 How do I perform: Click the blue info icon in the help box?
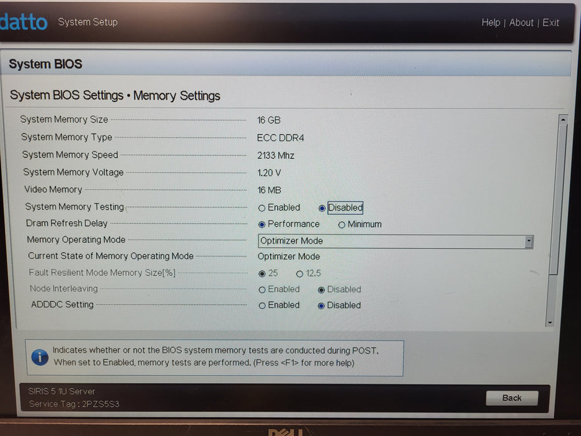[x=40, y=358]
